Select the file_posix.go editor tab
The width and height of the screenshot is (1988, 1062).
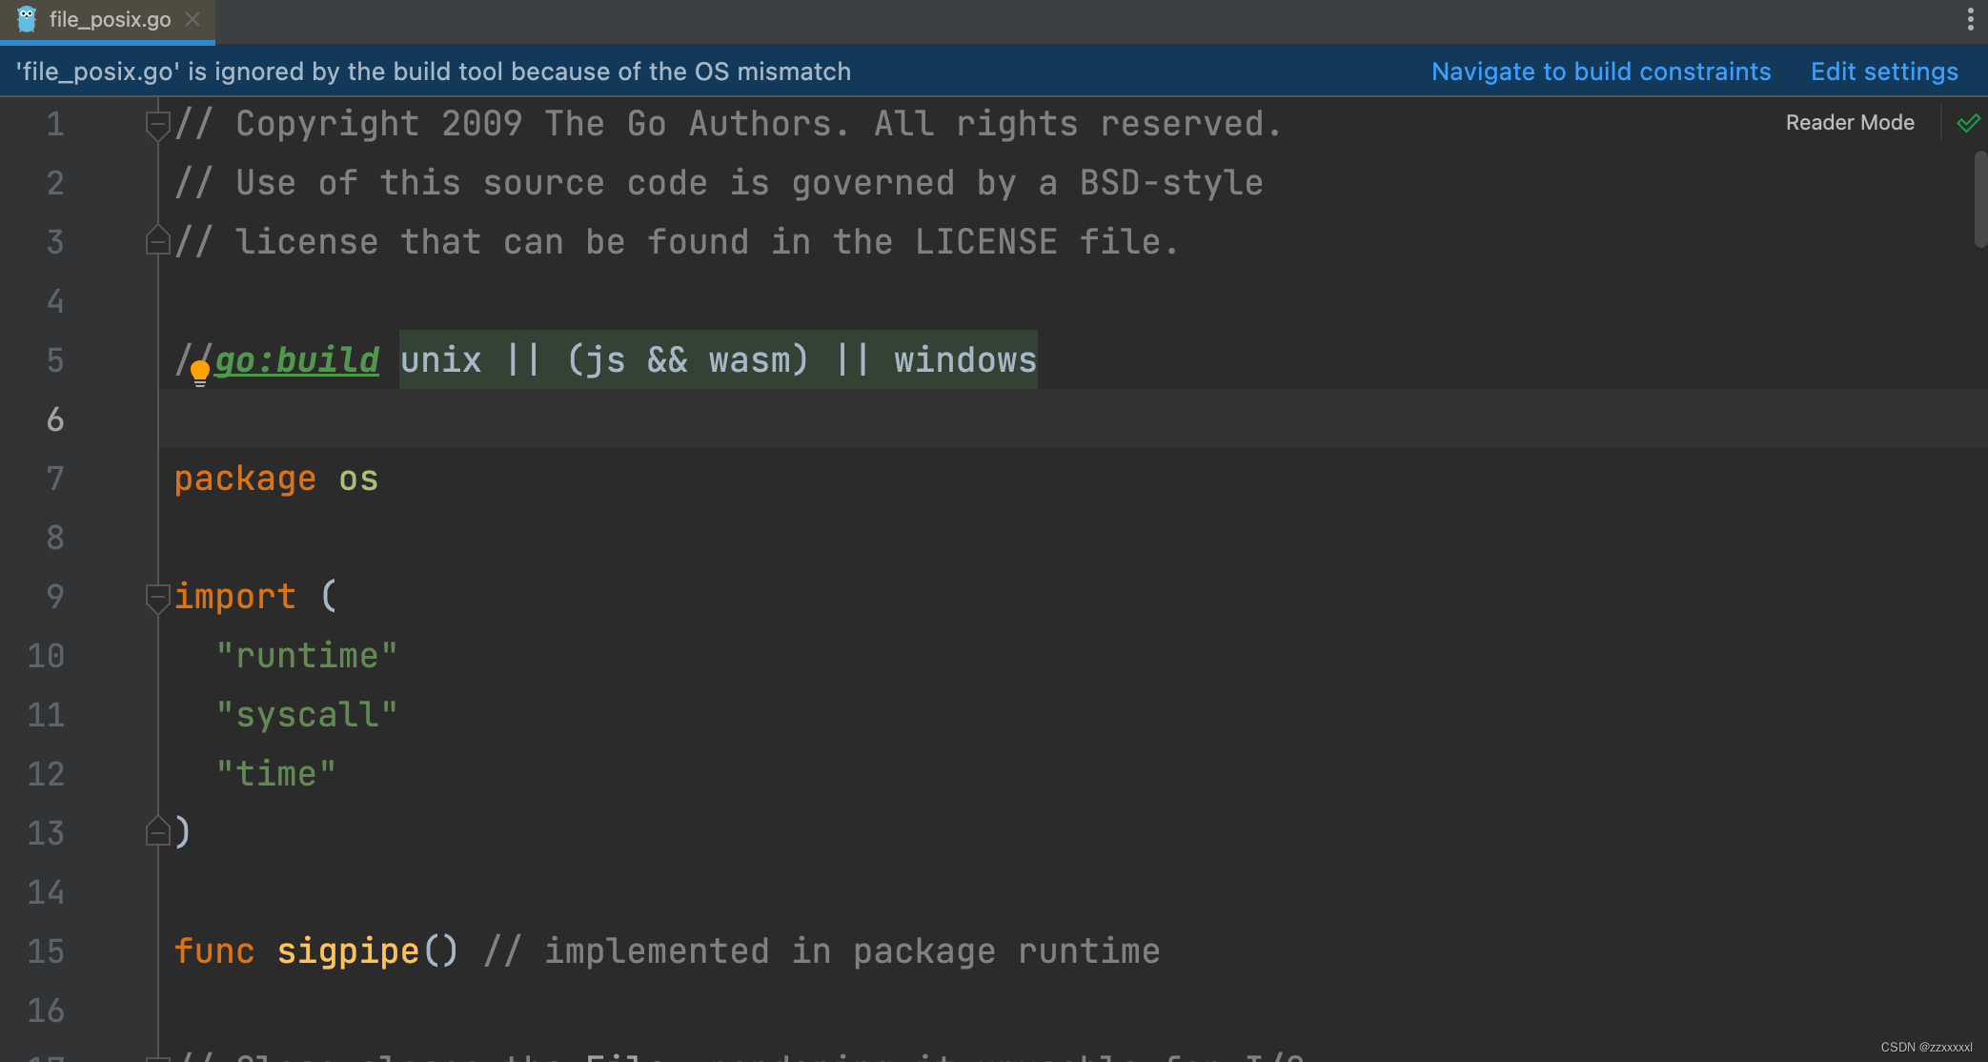108,20
